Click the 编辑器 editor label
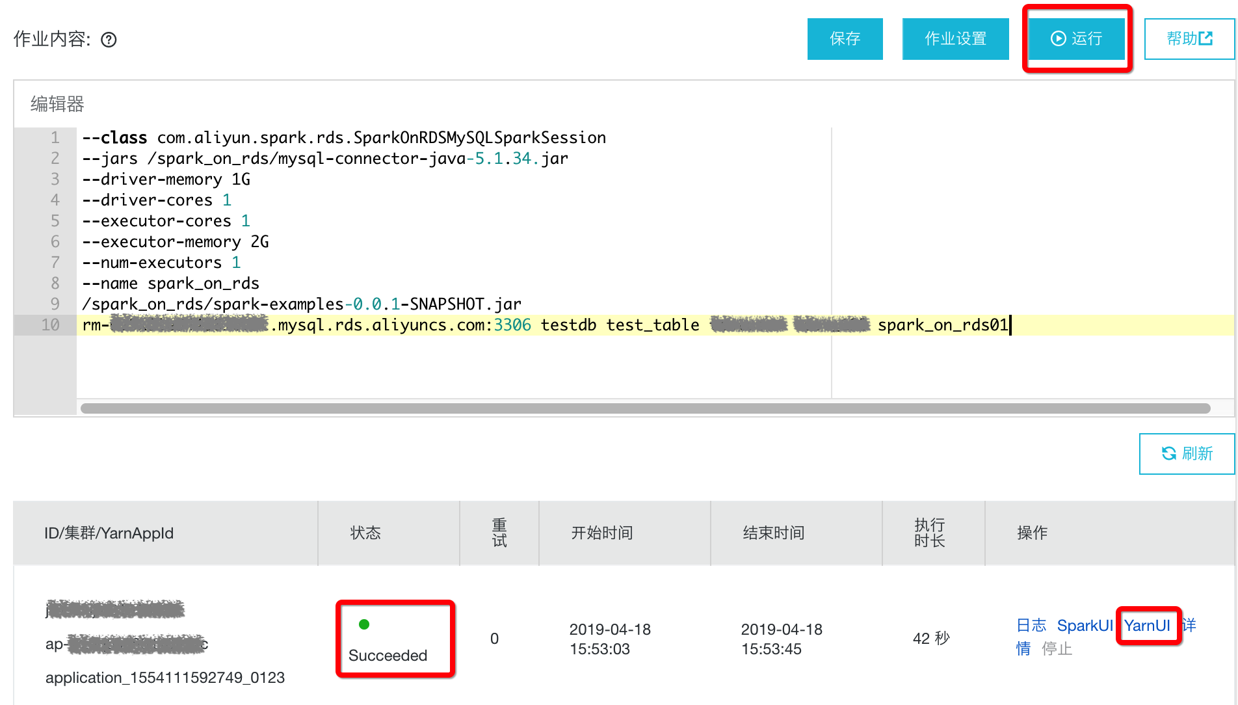1238x705 pixels. [x=57, y=104]
